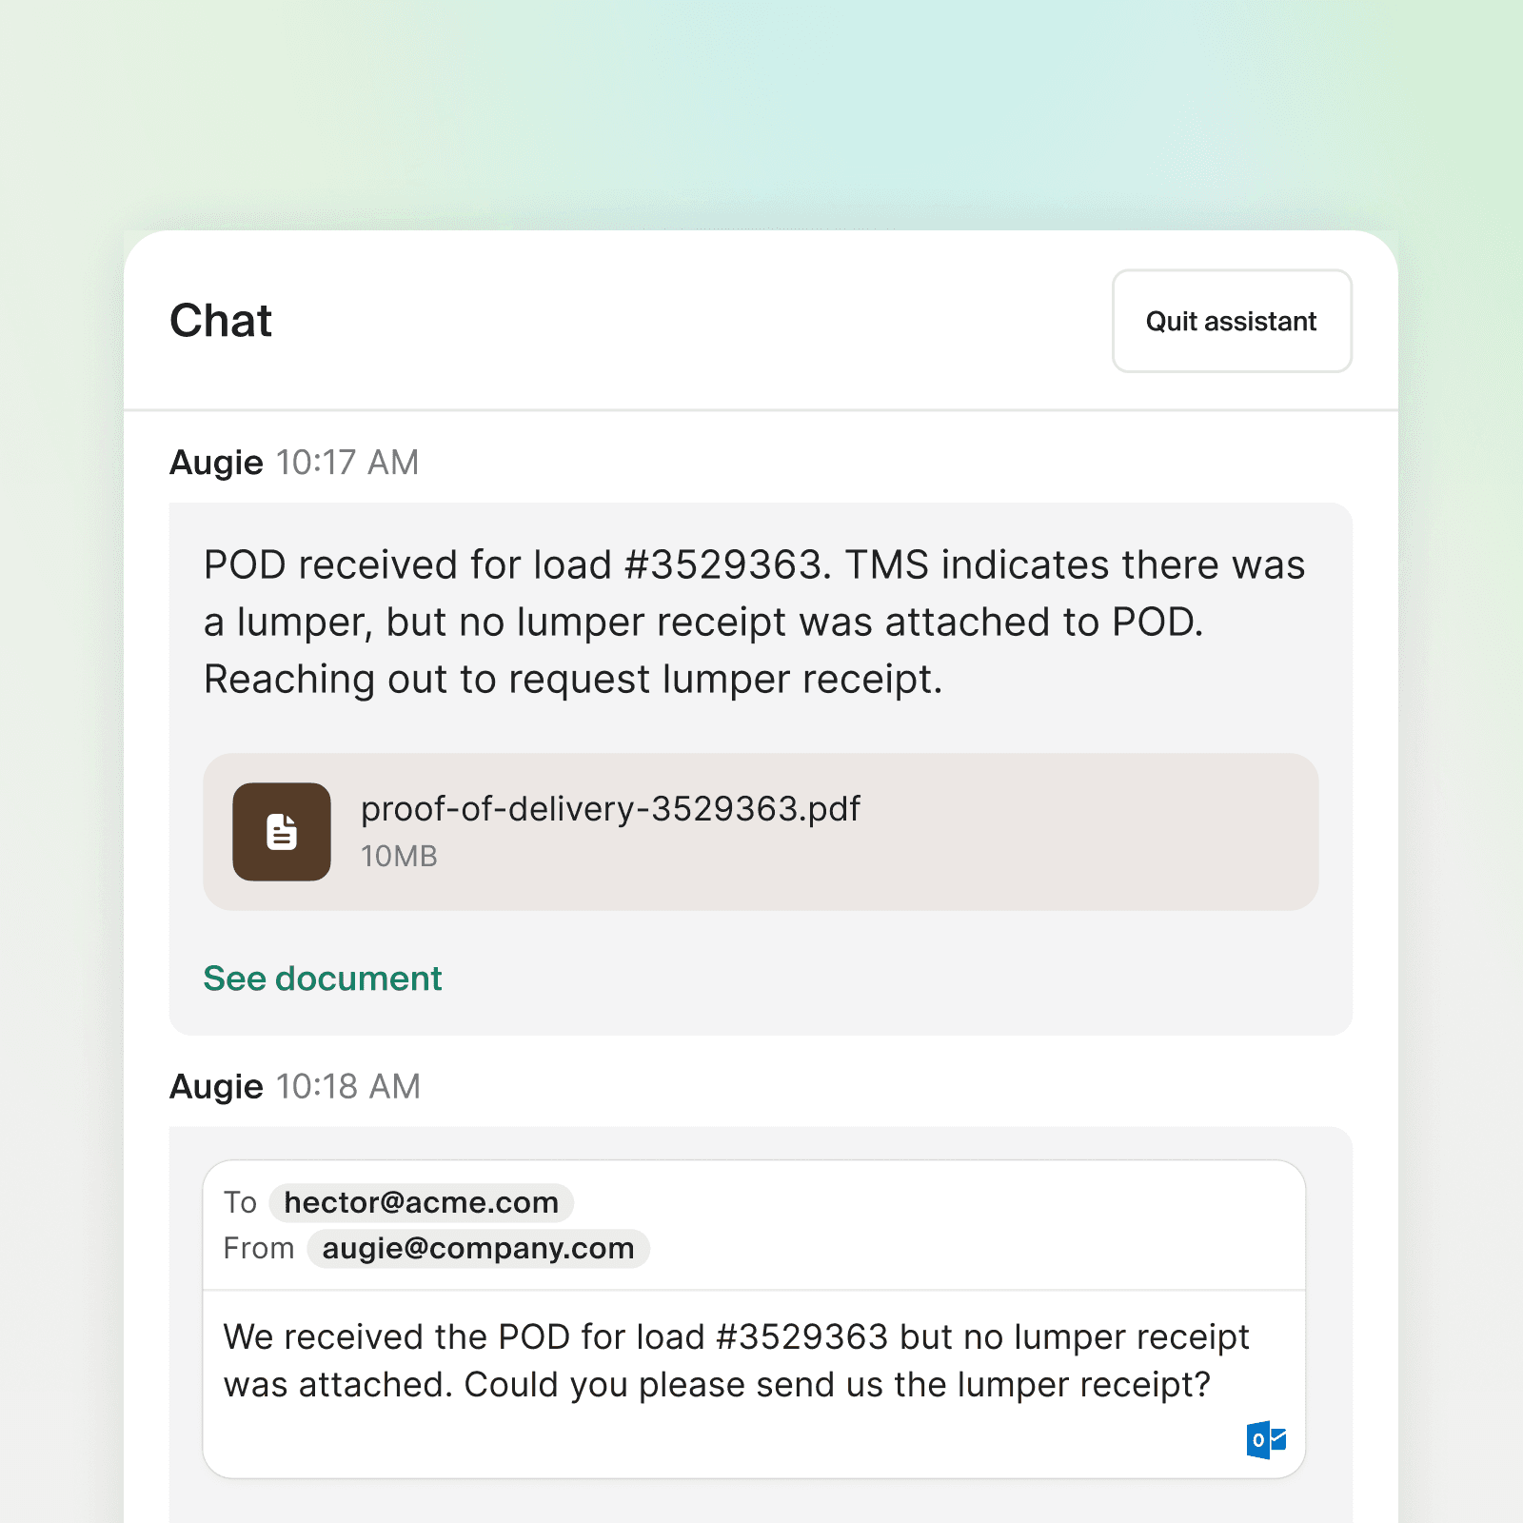Click the POD received message text
Image resolution: width=1523 pixels, height=1523 pixels.
(754, 622)
